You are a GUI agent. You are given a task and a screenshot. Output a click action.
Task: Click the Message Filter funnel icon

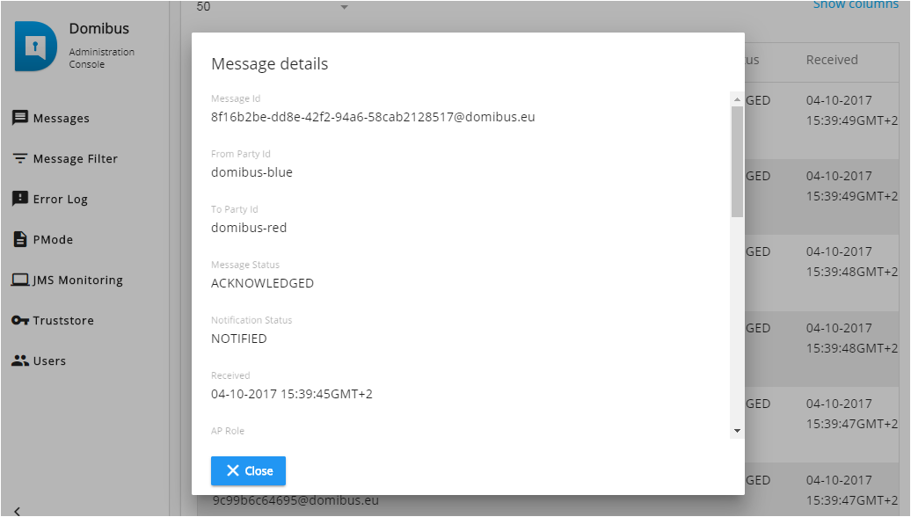[19, 159]
